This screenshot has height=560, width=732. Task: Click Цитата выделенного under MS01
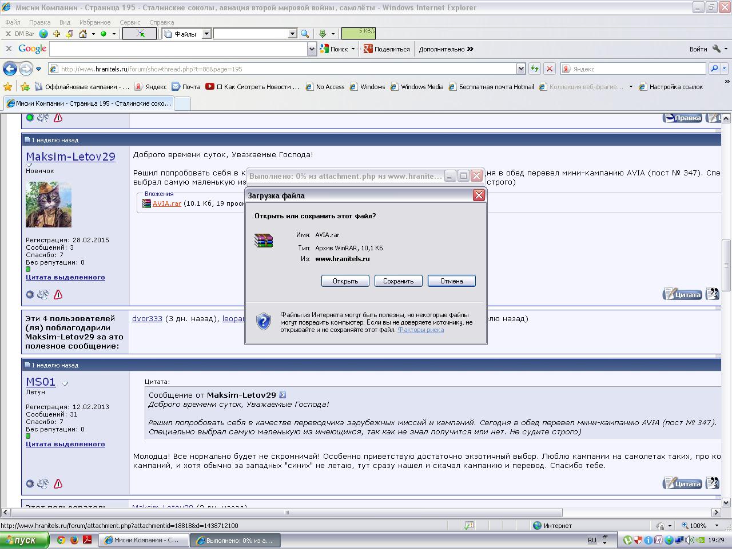click(x=65, y=444)
